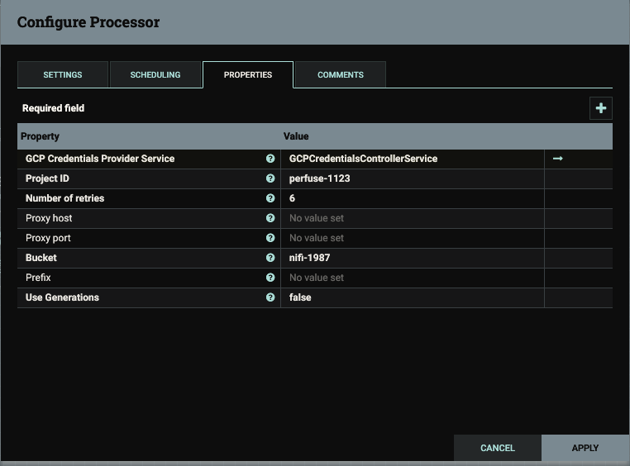Image resolution: width=630 pixels, height=466 pixels.
Task: Add a new property with plus button
Action: tap(600, 108)
